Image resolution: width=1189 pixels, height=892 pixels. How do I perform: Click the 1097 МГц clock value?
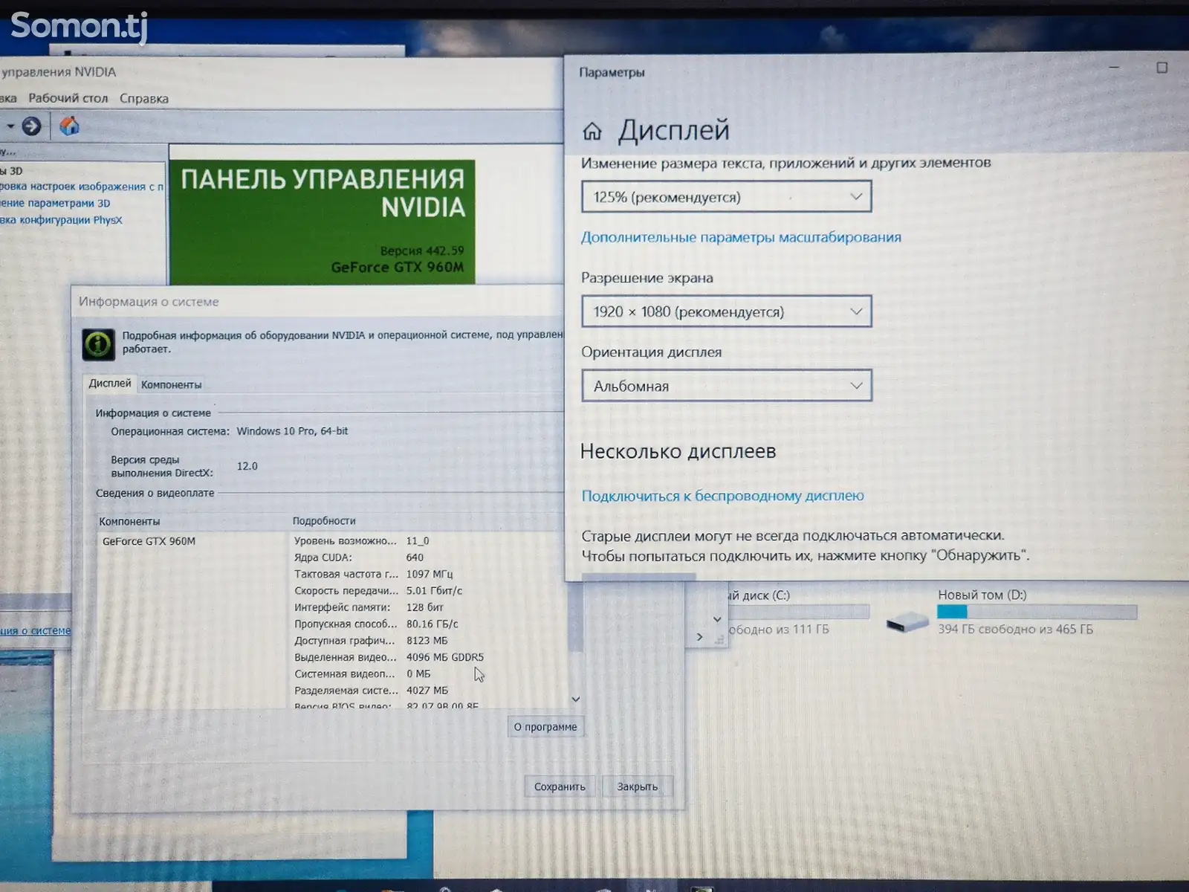pos(429,574)
